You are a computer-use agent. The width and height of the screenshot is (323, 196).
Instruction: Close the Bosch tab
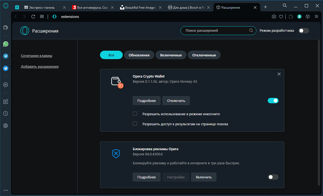pos(208,7)
